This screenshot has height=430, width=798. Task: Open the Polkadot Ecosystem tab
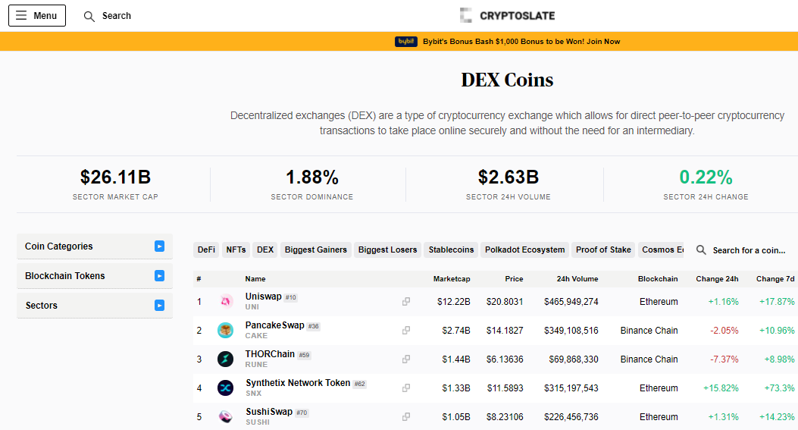(x=524, y=250)
